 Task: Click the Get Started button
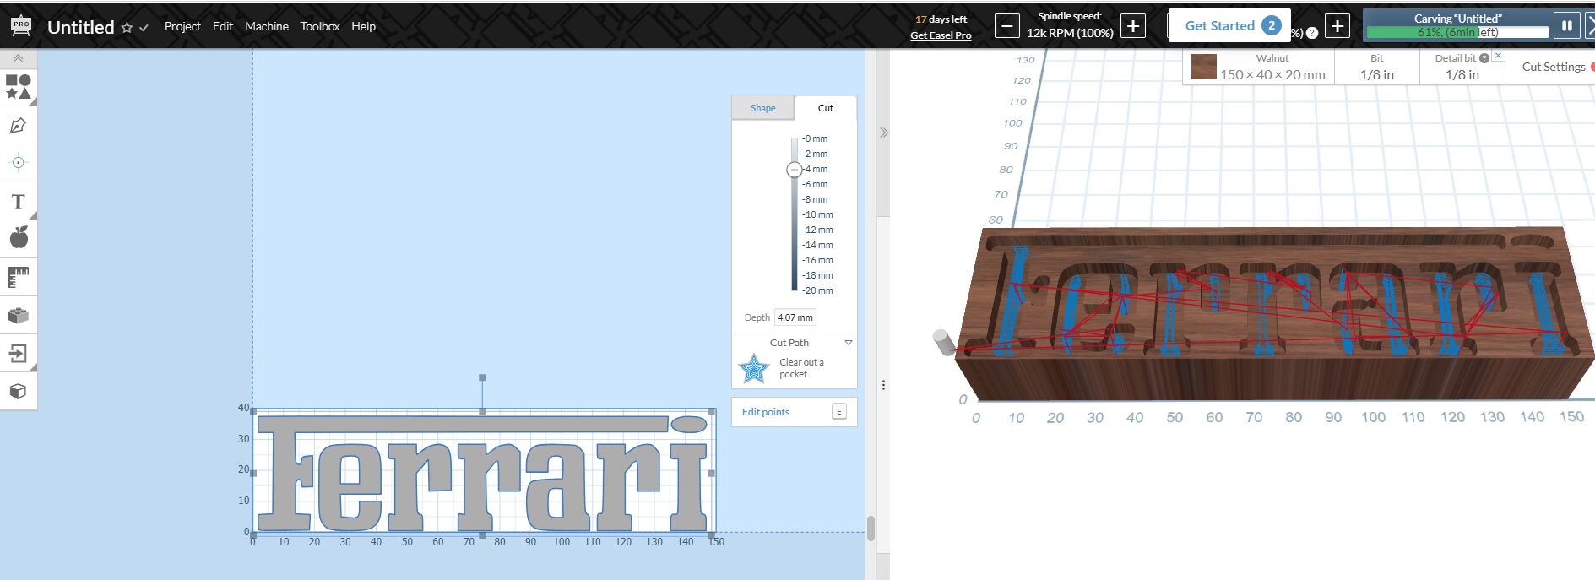click(1229, 25)
